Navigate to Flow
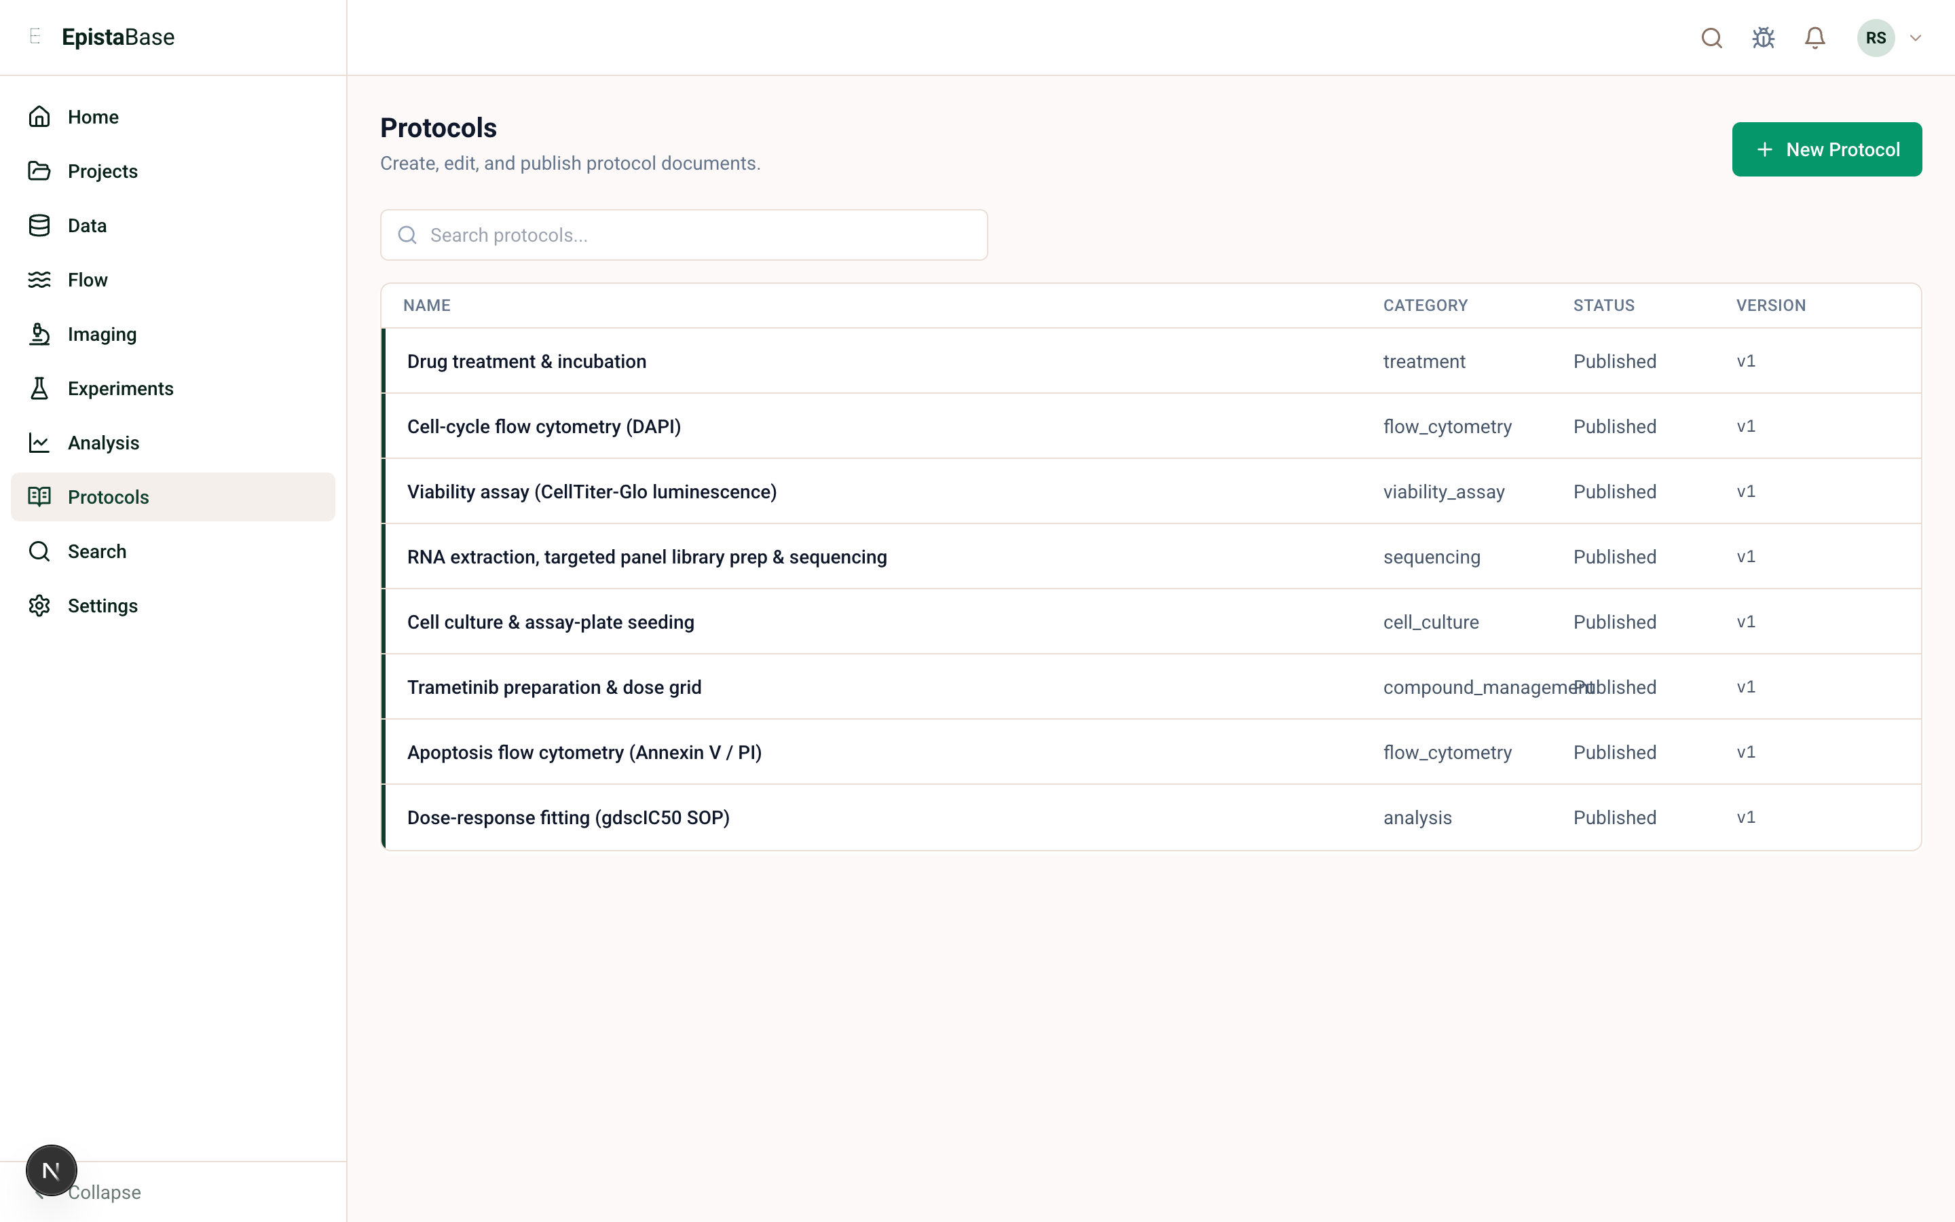Viewport: 1955px width, 1222px height. [x=173, y=280]
